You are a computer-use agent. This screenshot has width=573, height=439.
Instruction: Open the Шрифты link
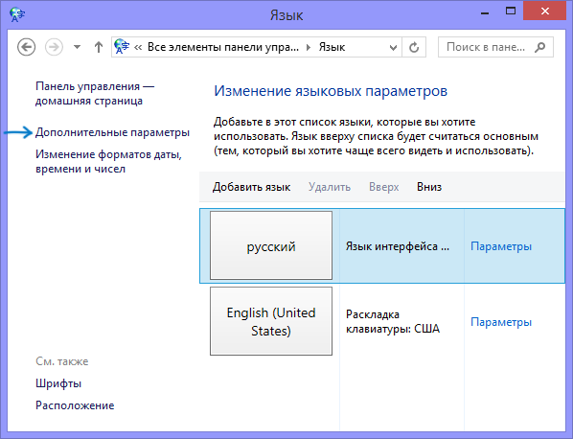point(58,383)
